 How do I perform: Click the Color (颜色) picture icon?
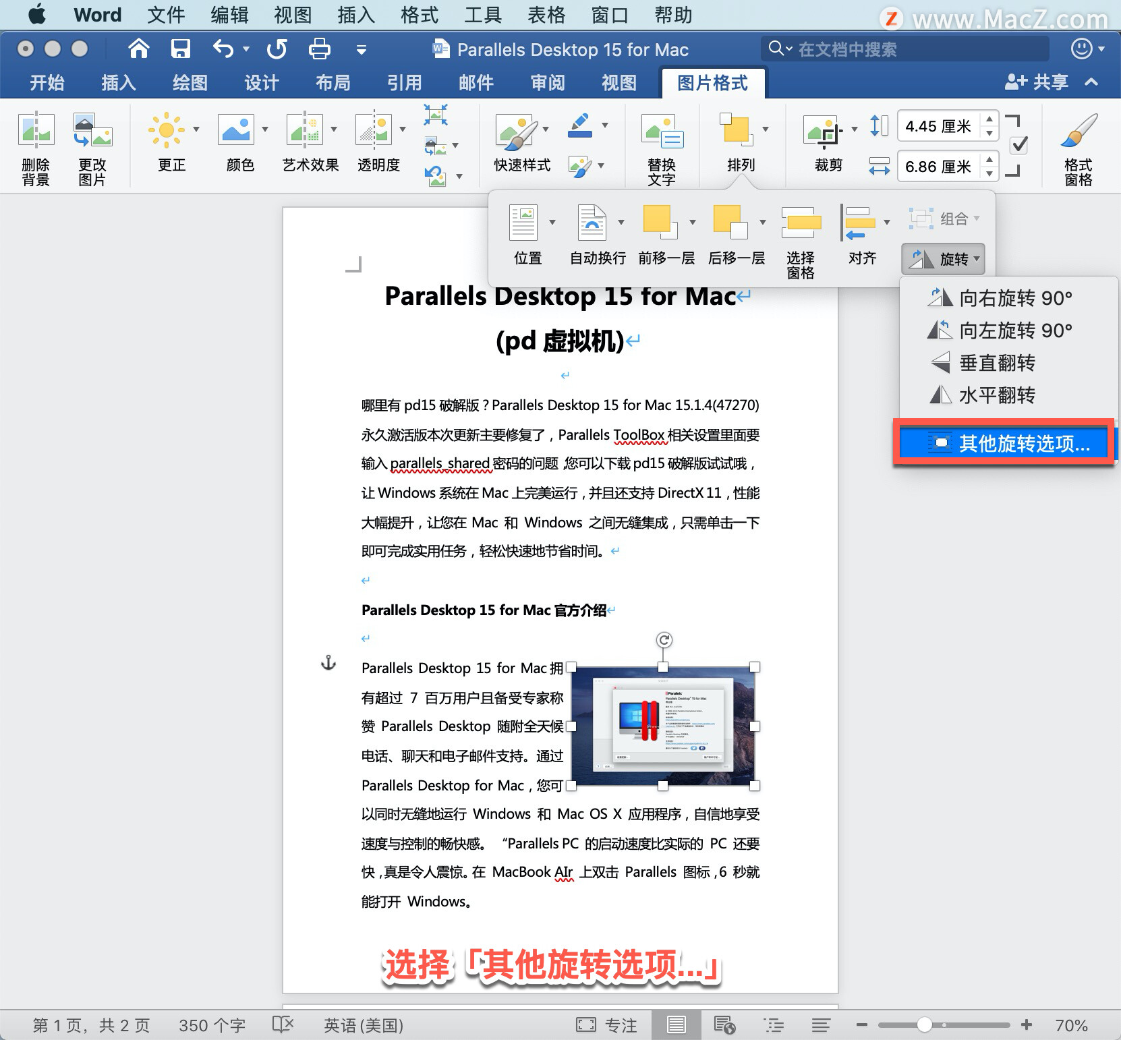pyautogui.click(x=235, y=129)
